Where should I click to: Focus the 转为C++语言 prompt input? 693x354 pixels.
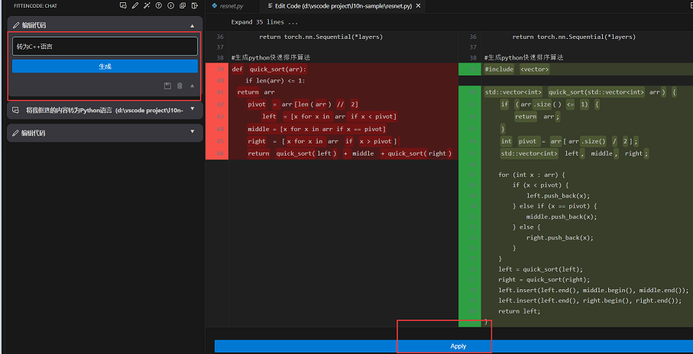[x=105, y=46]
